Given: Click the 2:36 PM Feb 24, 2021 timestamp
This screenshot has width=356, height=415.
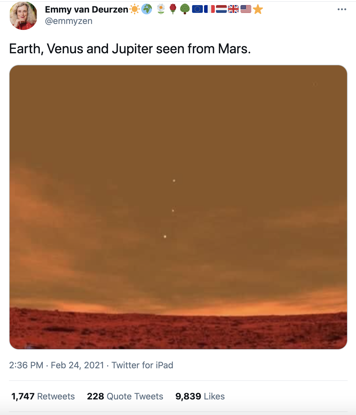Looking at the screenshot, I should (x=57, y=365).
